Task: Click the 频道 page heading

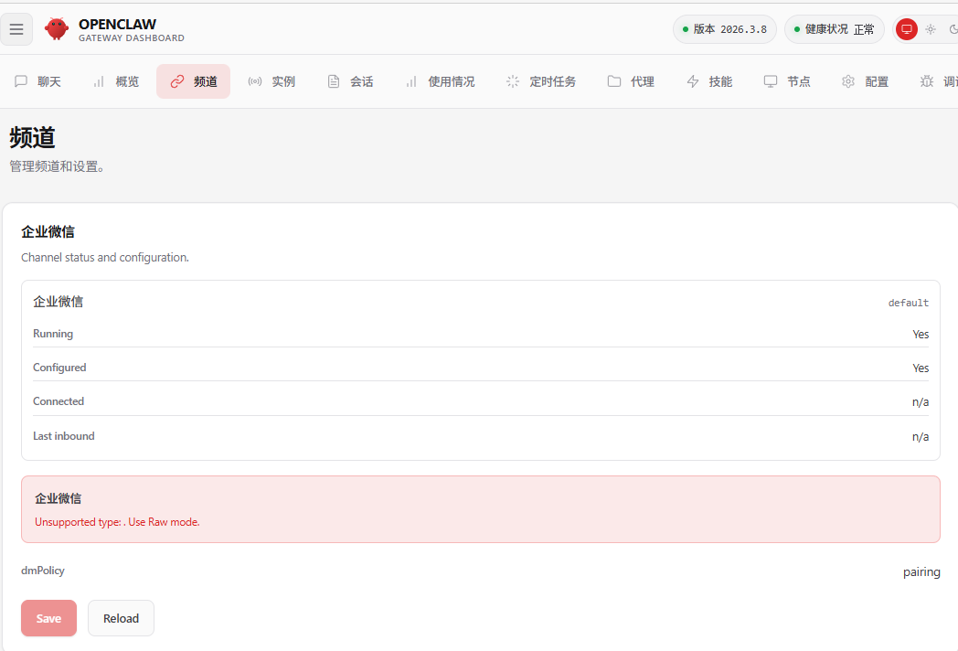Action: (x=32, y=137)
